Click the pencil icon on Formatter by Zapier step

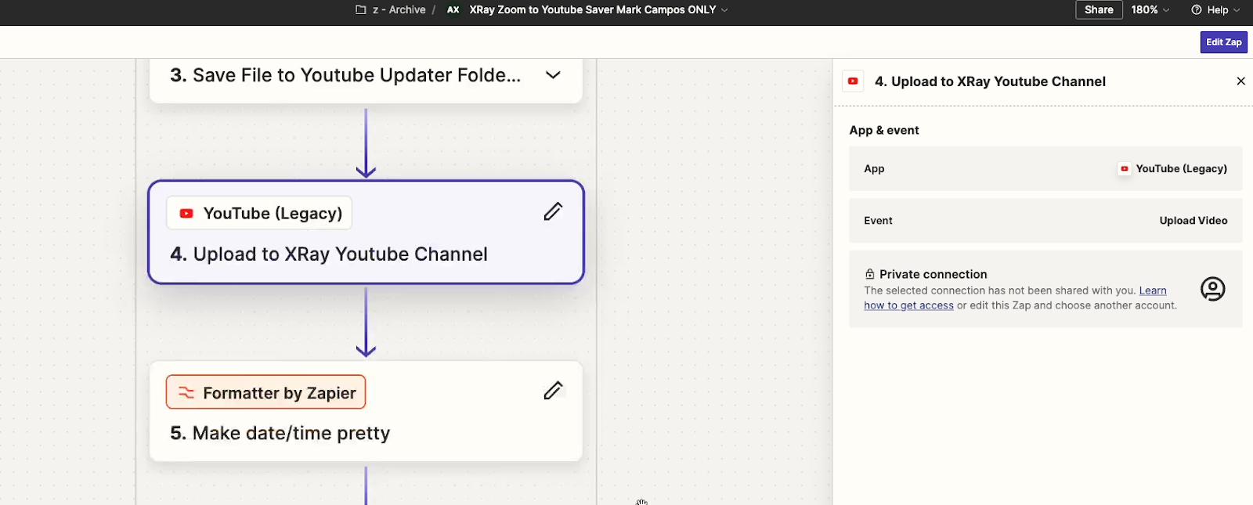(553, 390)
